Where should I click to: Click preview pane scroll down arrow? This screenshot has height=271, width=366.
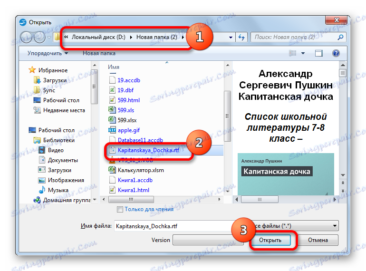[343, 175]
